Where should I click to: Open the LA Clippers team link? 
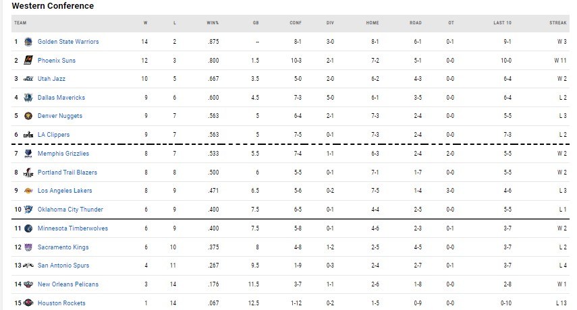(x=53, y=135)
